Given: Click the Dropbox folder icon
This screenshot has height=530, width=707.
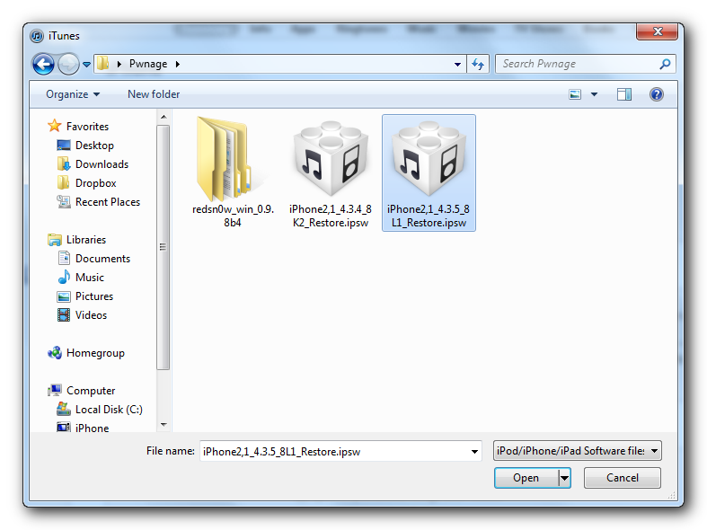Looking at the screenshot, I should click(x=64, y=182).
